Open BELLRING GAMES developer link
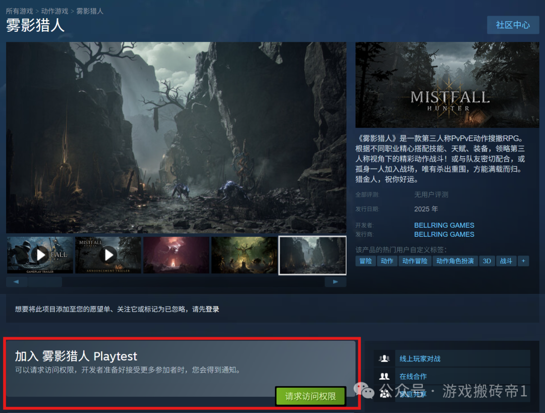545x413 pixels. (444, 225)
